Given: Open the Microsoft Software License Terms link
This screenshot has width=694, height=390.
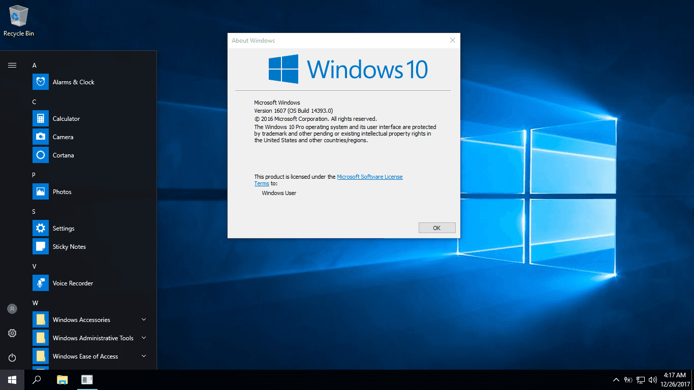Looking at the screenshot, I should [369, 176].
